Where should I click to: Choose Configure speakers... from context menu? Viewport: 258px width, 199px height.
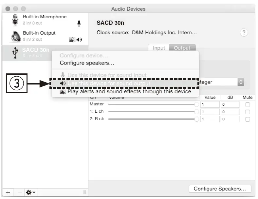(x=87, y=63)
